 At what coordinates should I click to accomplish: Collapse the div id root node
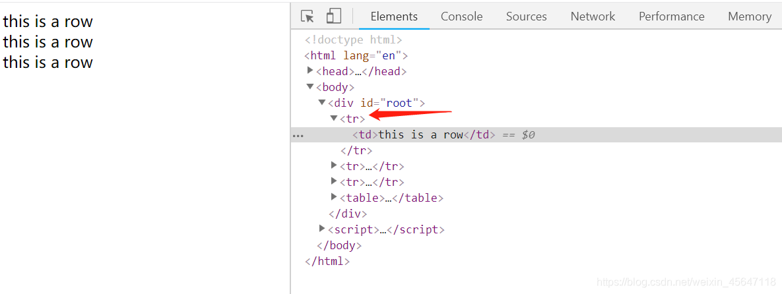point(322,103)
